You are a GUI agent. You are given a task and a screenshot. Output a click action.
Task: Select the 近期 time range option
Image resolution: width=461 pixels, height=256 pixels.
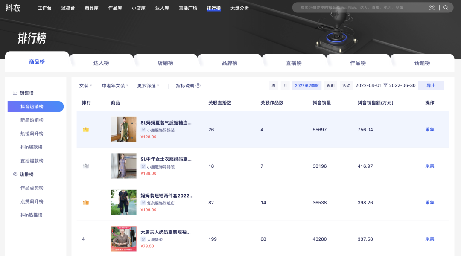[x=330, y=86]
